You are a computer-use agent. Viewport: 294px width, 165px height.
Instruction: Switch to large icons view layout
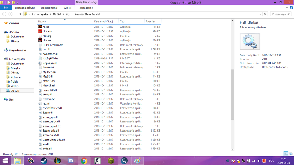pyautogui.click(x=291, y=154)
